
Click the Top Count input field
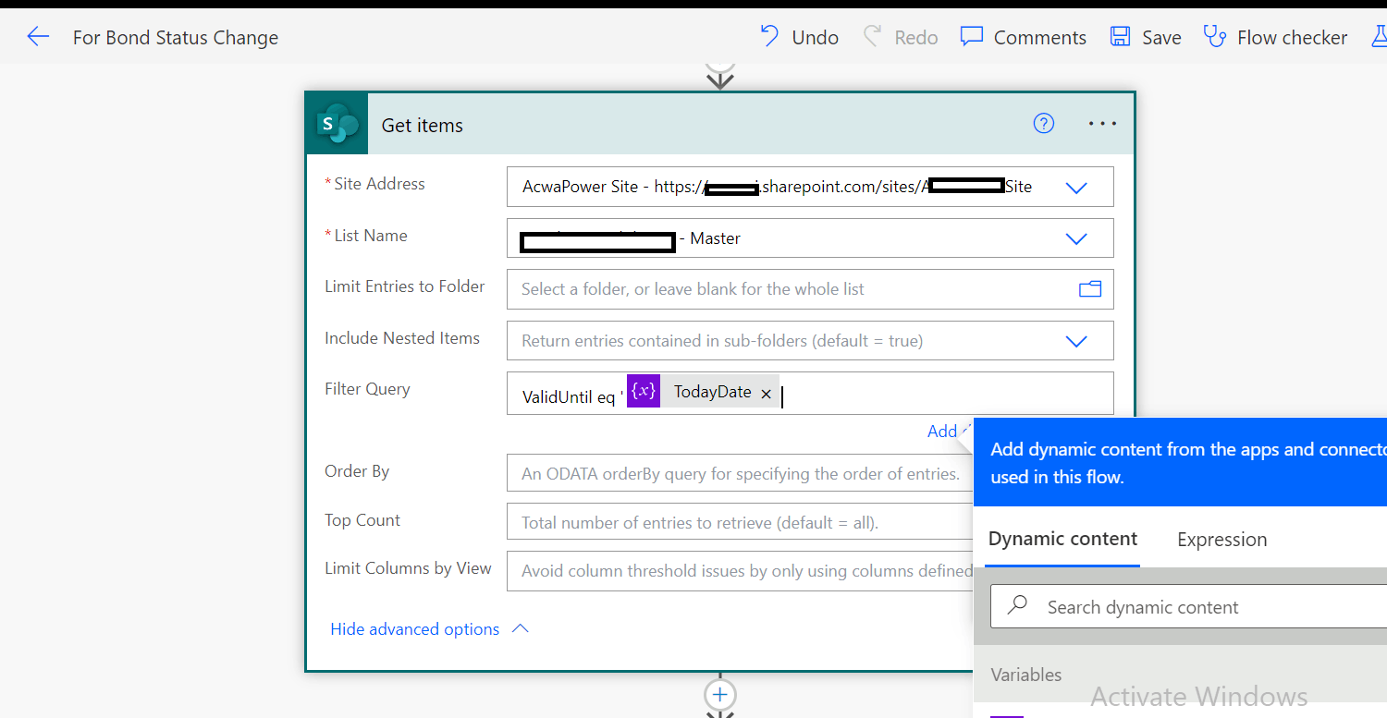740,522
